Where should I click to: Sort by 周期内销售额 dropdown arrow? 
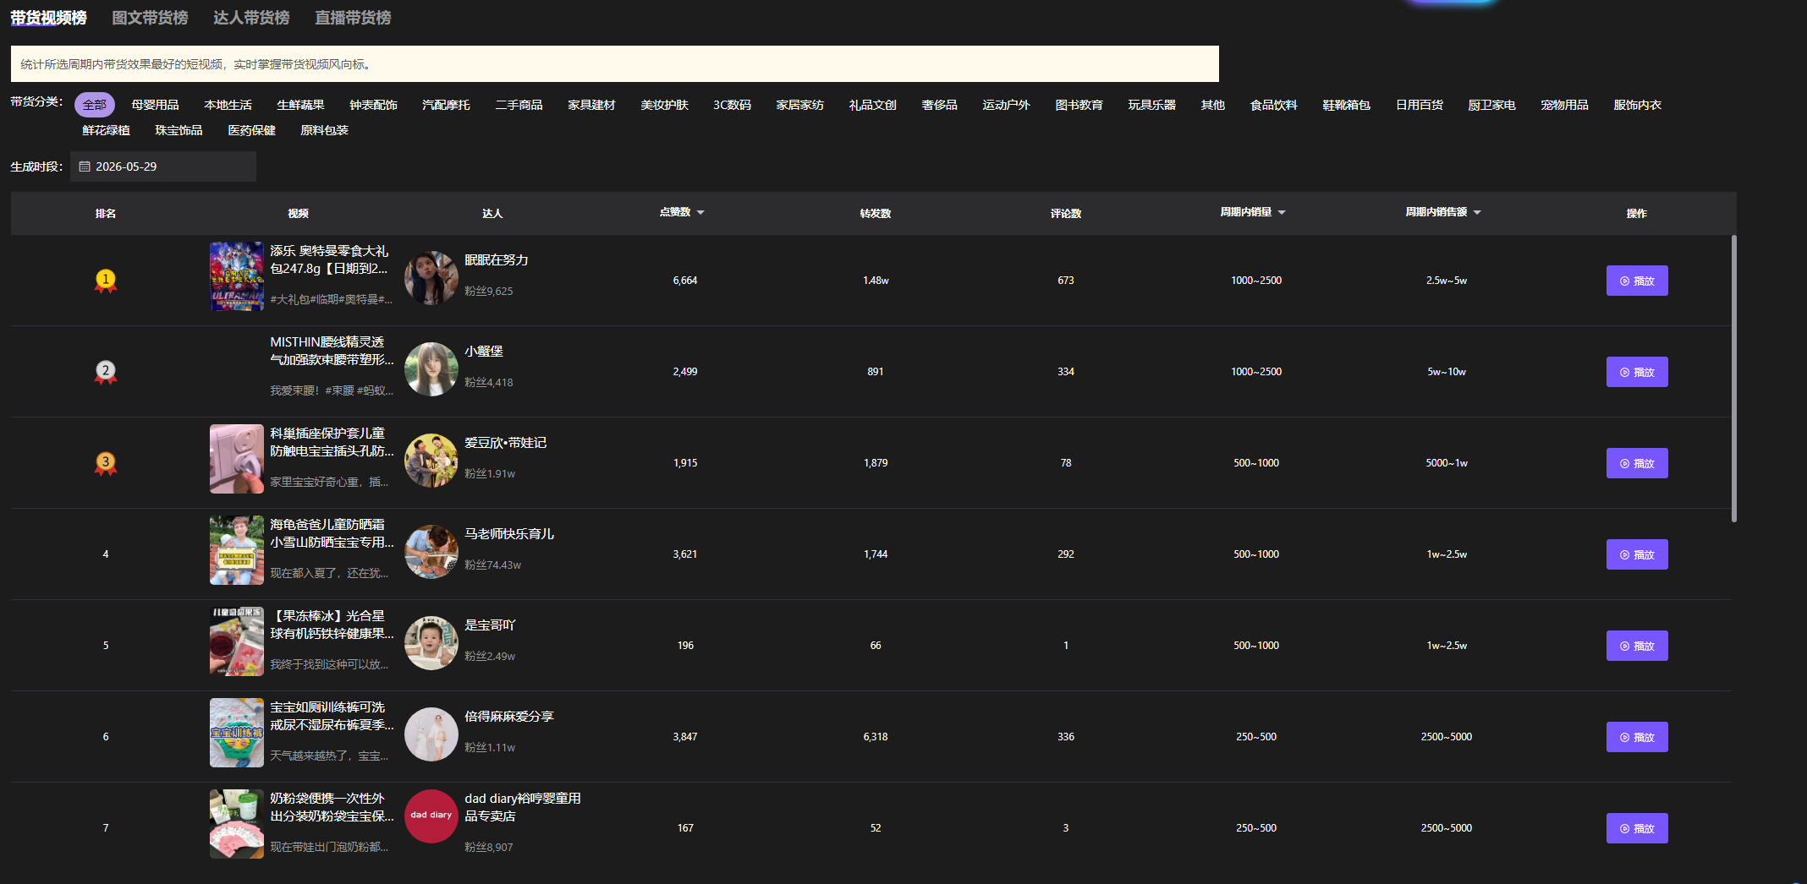pos(1477,213)
